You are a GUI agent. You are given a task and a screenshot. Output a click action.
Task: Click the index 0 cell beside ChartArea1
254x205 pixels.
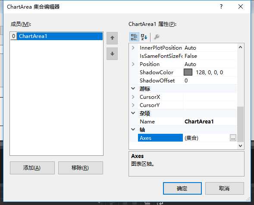click(14, 36)
